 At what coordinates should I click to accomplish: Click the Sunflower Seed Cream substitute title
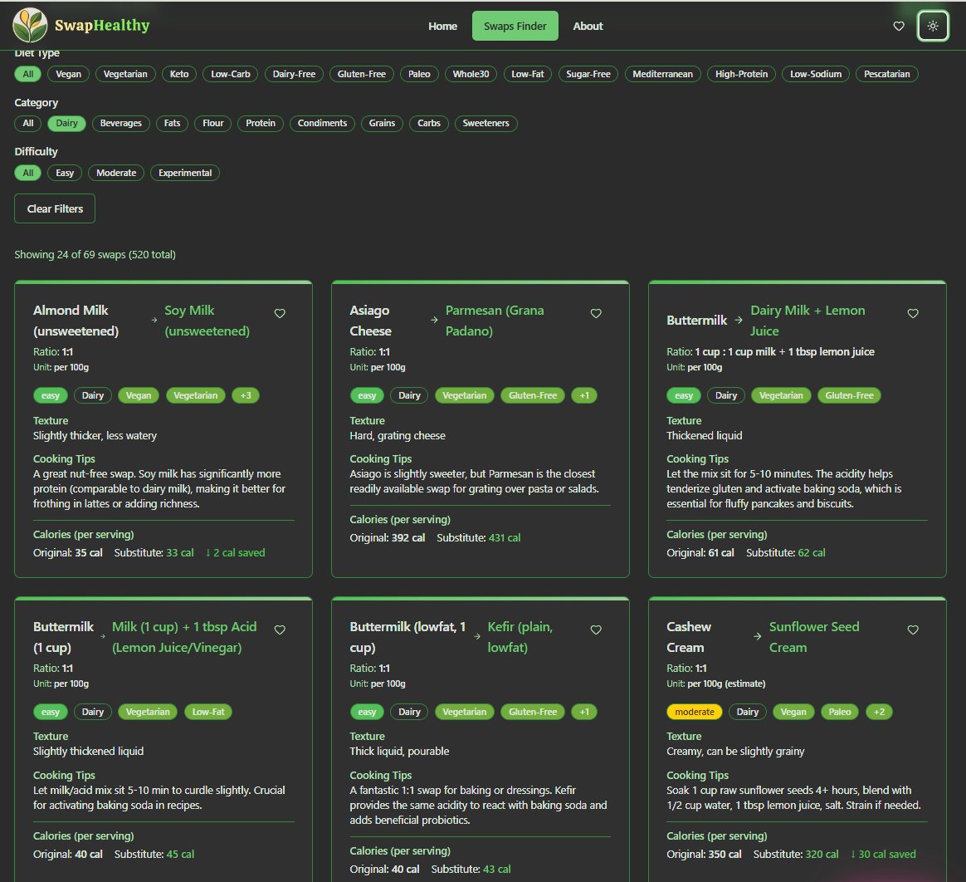pos(814,637)
